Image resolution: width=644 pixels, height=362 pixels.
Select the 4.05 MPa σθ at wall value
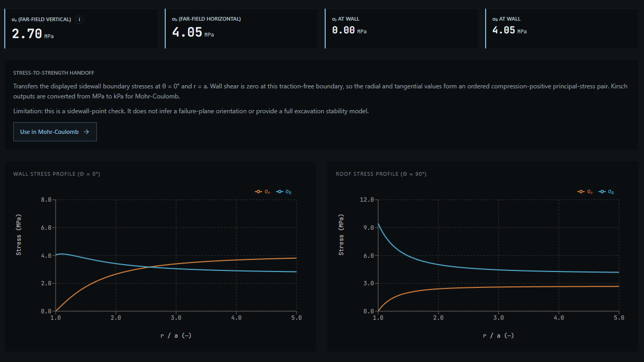[509, 30]
